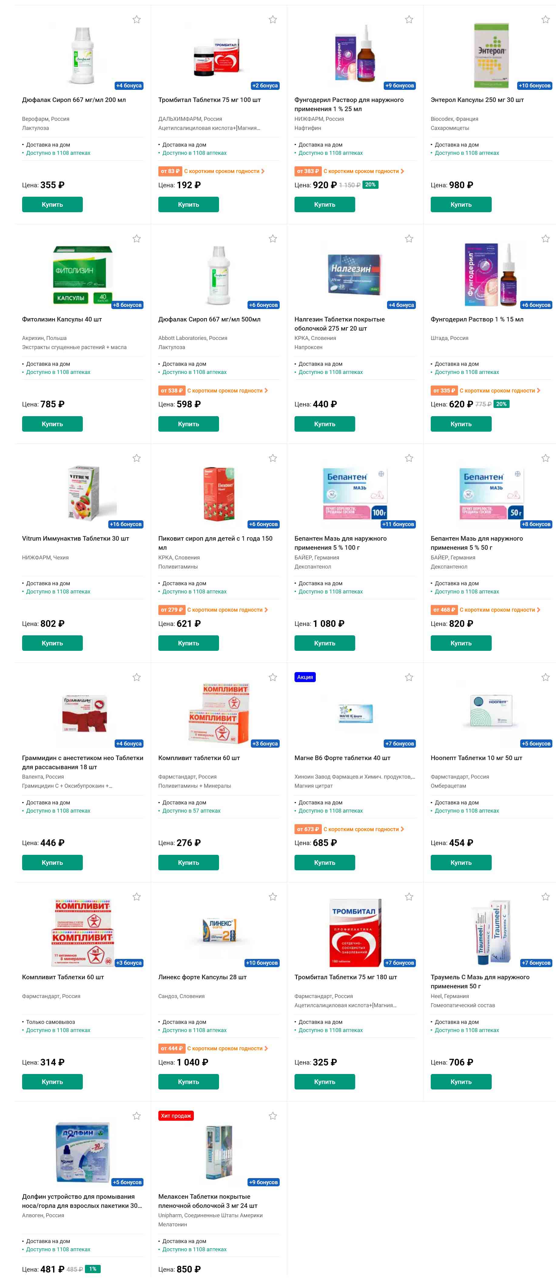Star the Ноопепт Таблетки product card

tap(545, 677)
